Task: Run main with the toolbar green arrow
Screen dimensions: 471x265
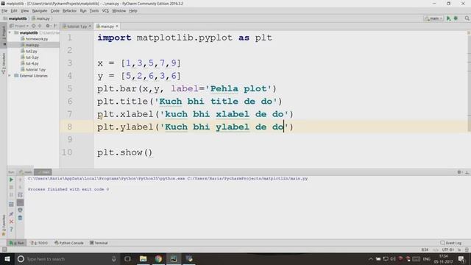Action: (448, 18)
